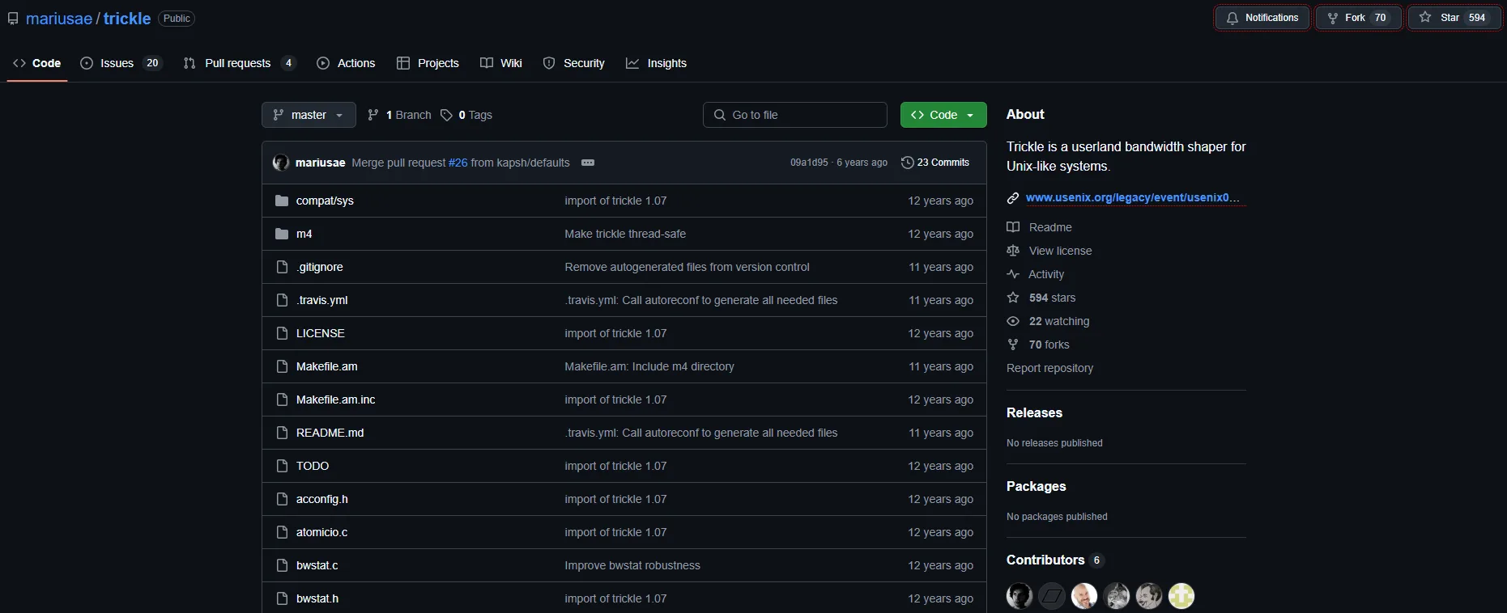The image size is (1507, 613).
Task: Open the TODO file
Action: click(313, 466)
